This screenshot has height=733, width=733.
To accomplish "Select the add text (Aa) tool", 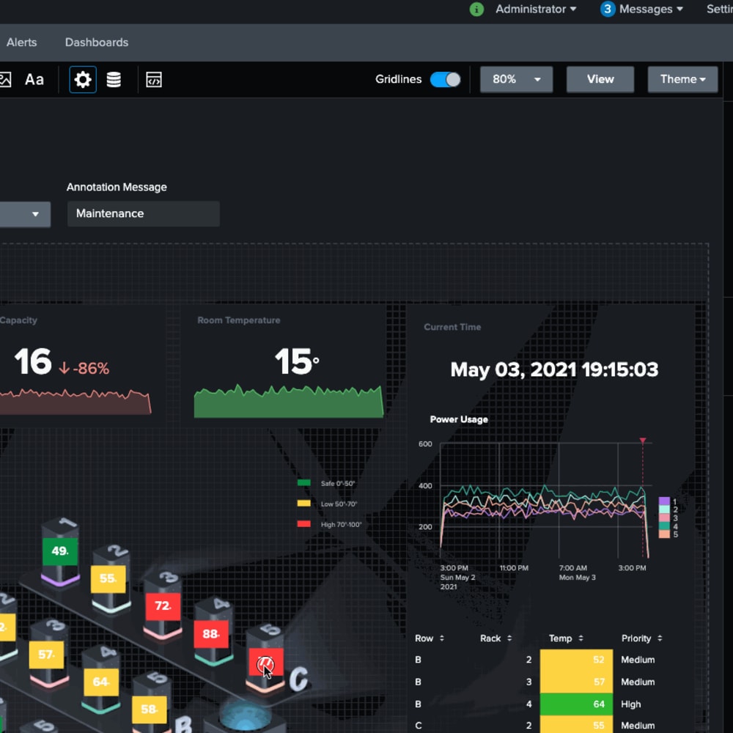I will (x=34, y=79).
